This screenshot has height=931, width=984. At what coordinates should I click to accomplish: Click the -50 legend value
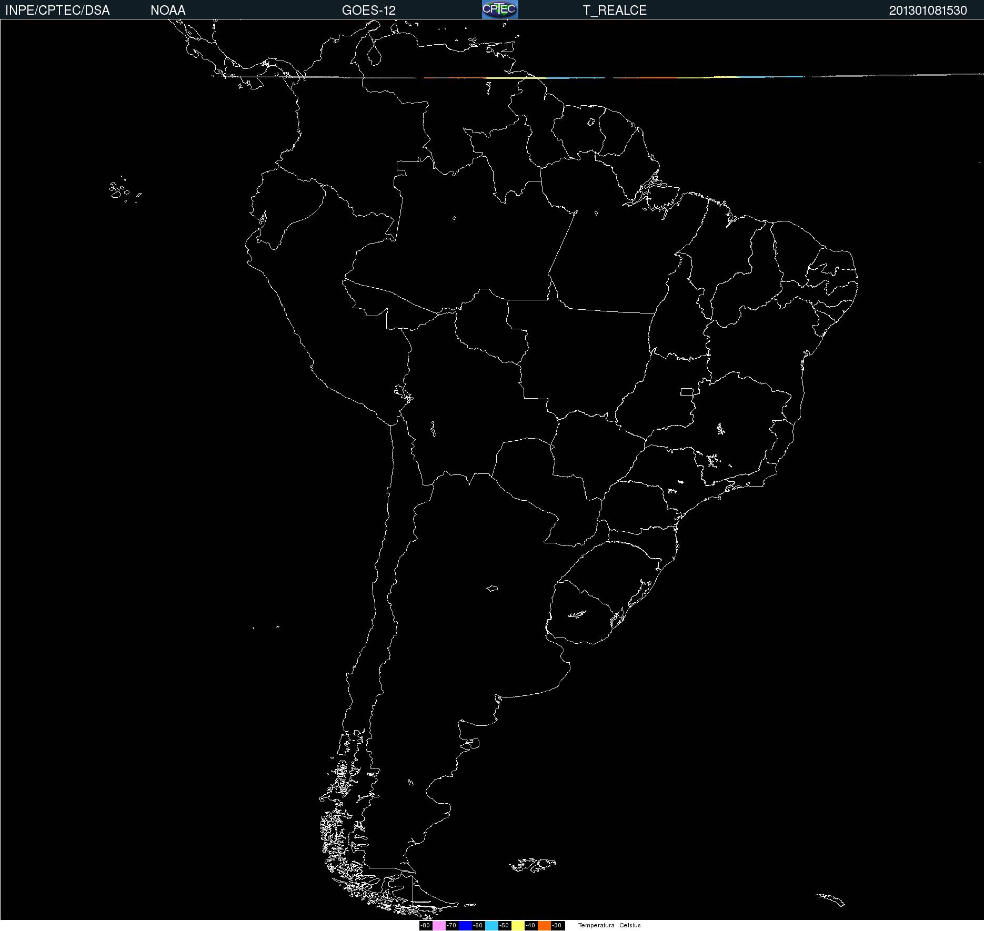[505, 925]
